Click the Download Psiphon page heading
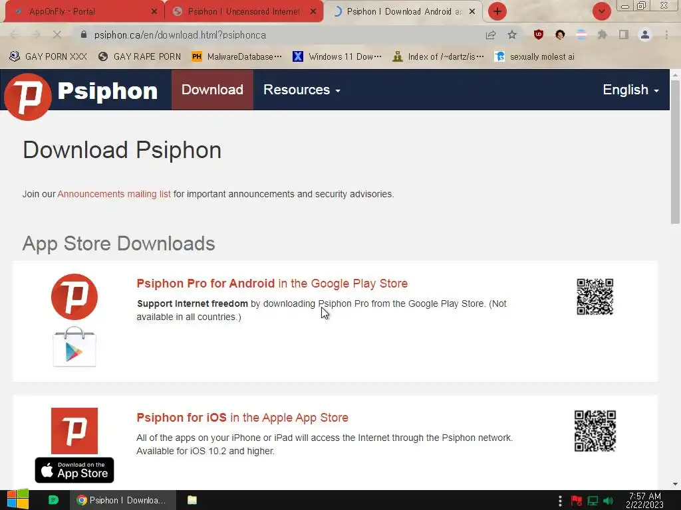 pos(122,150)
